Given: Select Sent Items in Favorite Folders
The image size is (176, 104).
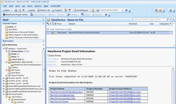Looking at the screenshot, I should click(11, 29).
